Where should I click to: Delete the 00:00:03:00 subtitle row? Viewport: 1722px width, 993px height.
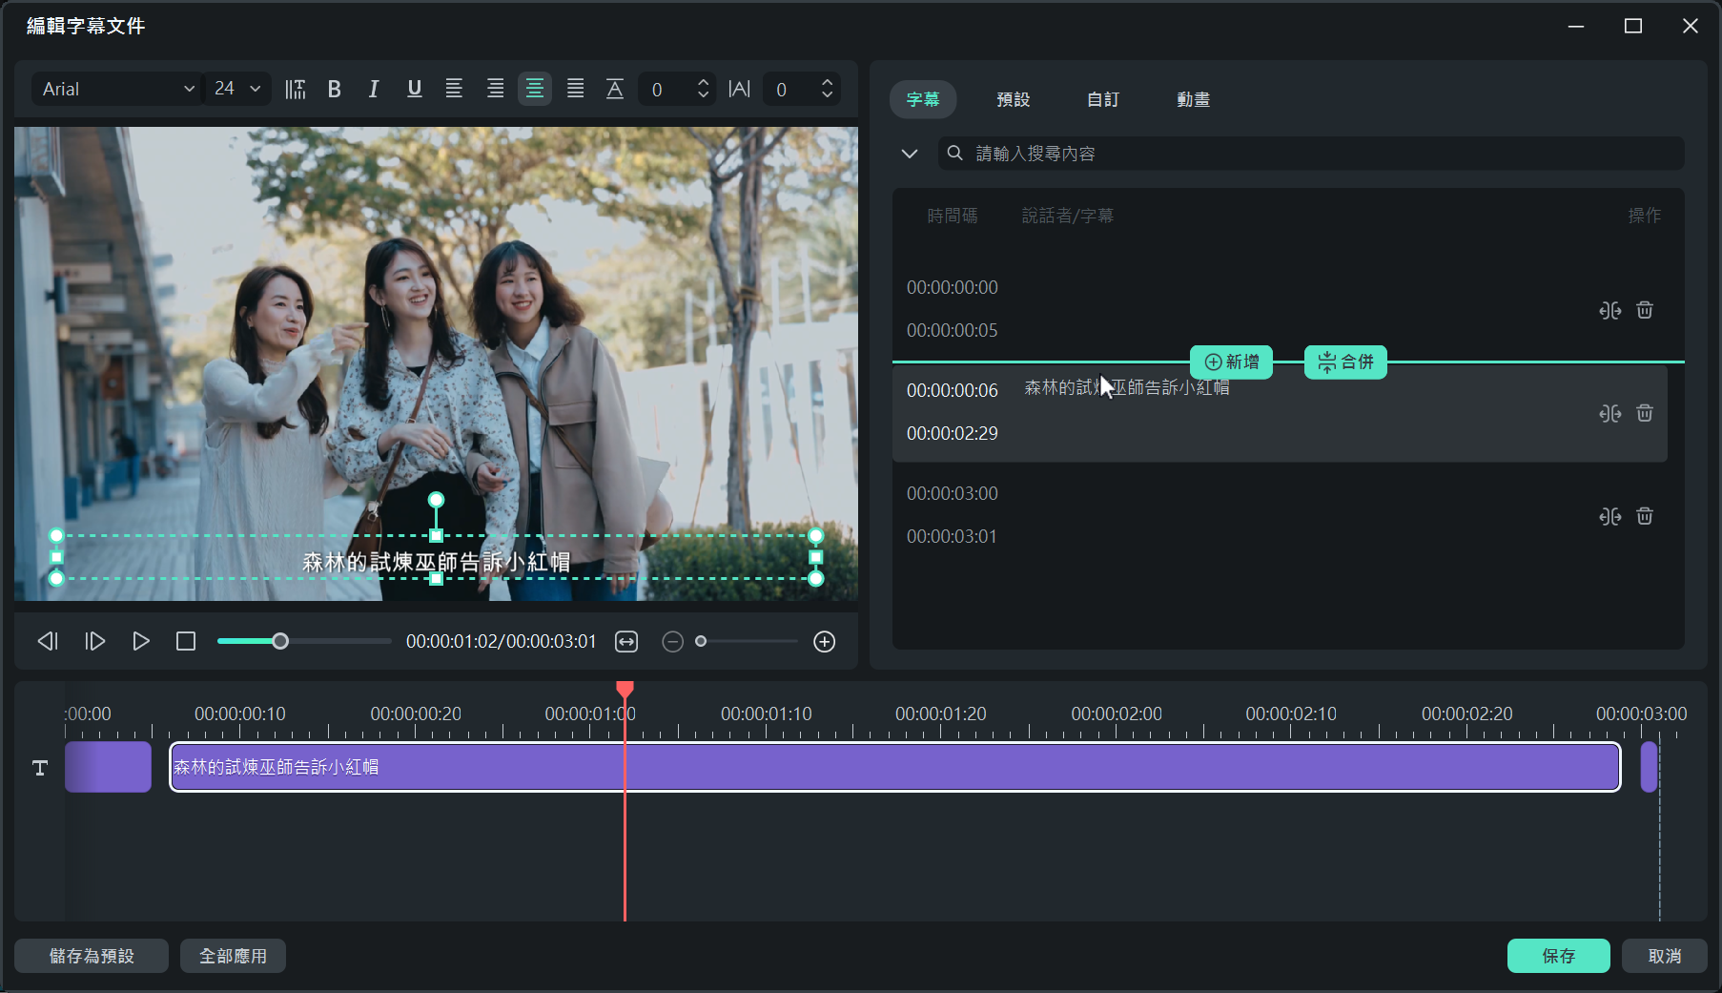[x=1645, y=516]
